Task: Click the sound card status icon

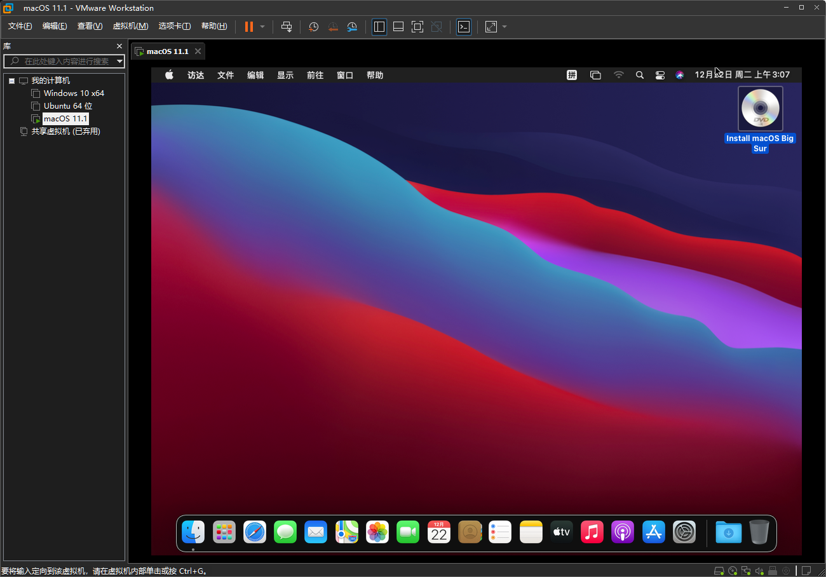Action: [x=759, y=571]
